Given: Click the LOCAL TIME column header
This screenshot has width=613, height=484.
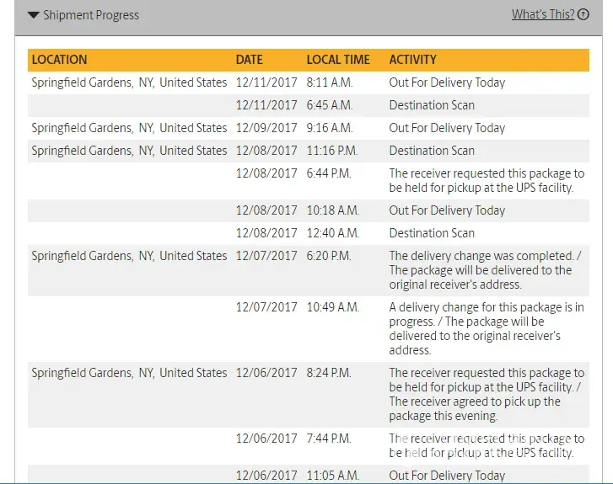Looking at the screenshot, I should coord(338,60).
